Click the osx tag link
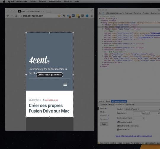 pyautogui.click(x=56, y=100)
